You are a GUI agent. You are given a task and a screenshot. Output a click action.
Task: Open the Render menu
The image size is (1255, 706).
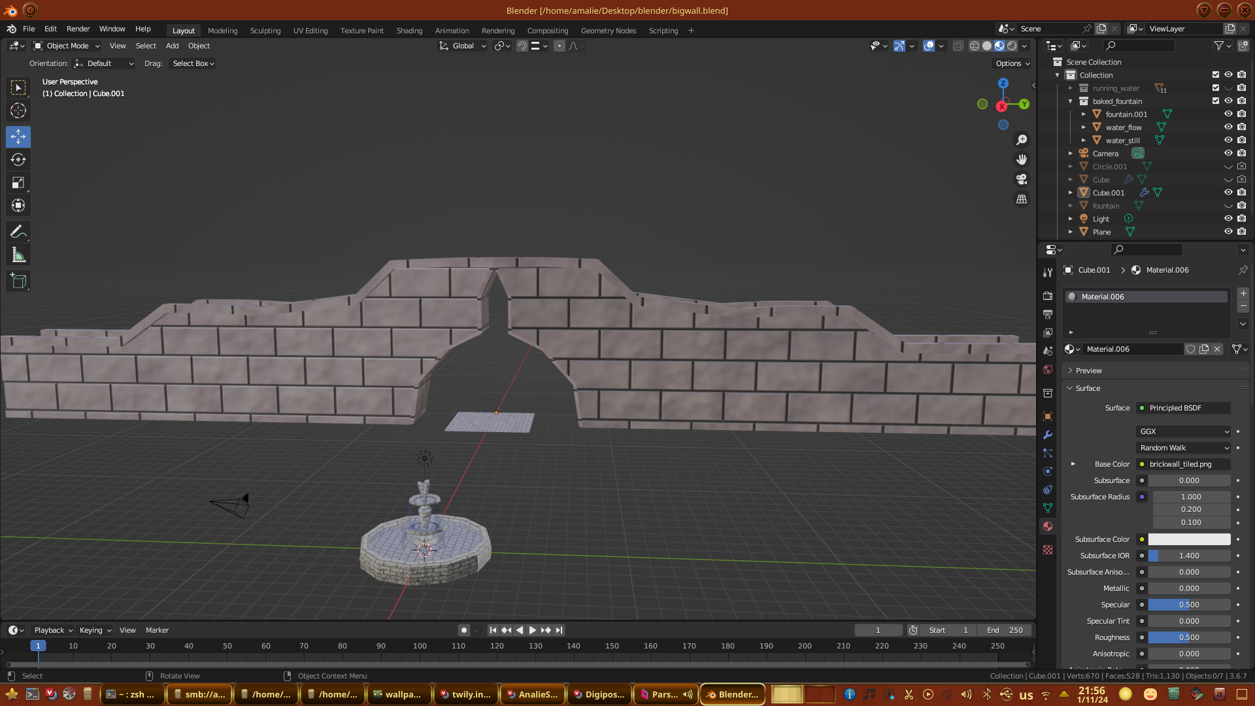tap(78, 29)
